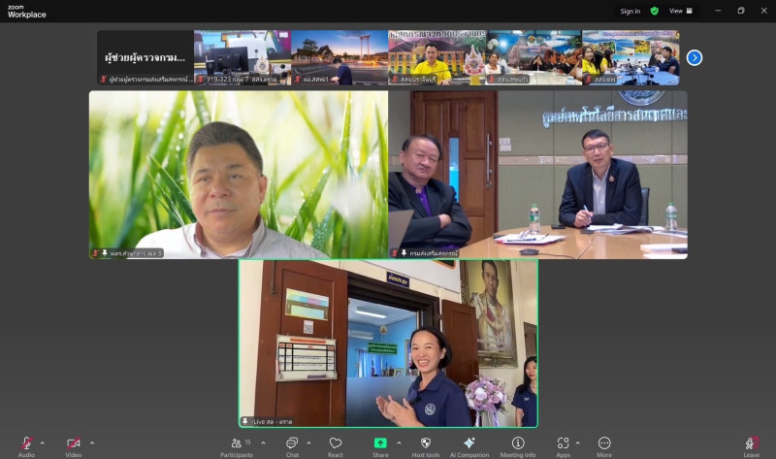Unmute the Audio microphone icon

click(x=26, y=443)
